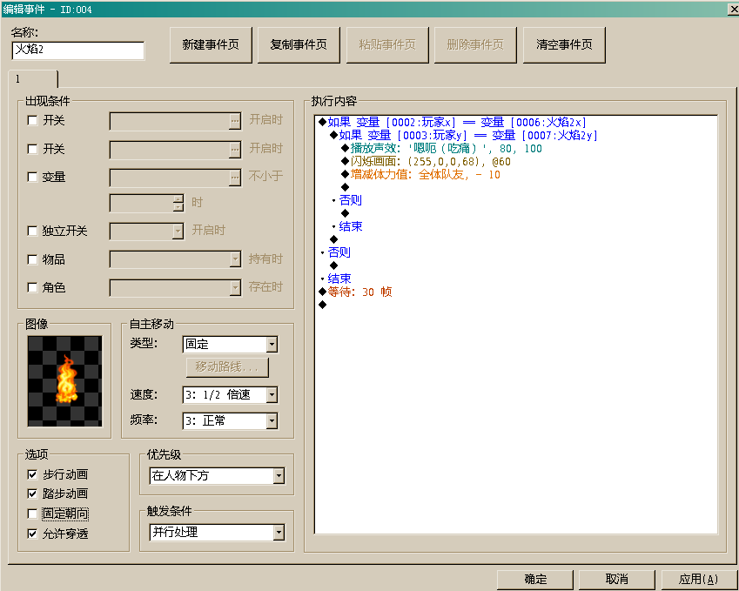Enable the 物品 condition checkbox
Screen dimensions: 739x591
click(32, 259)
